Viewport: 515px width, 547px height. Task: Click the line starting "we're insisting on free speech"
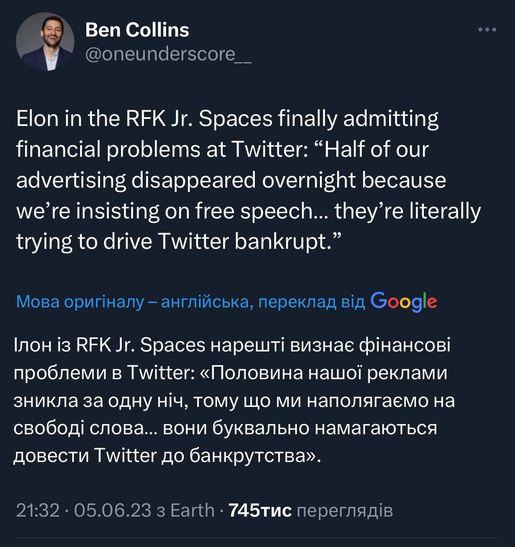click(x=249, y=211)
